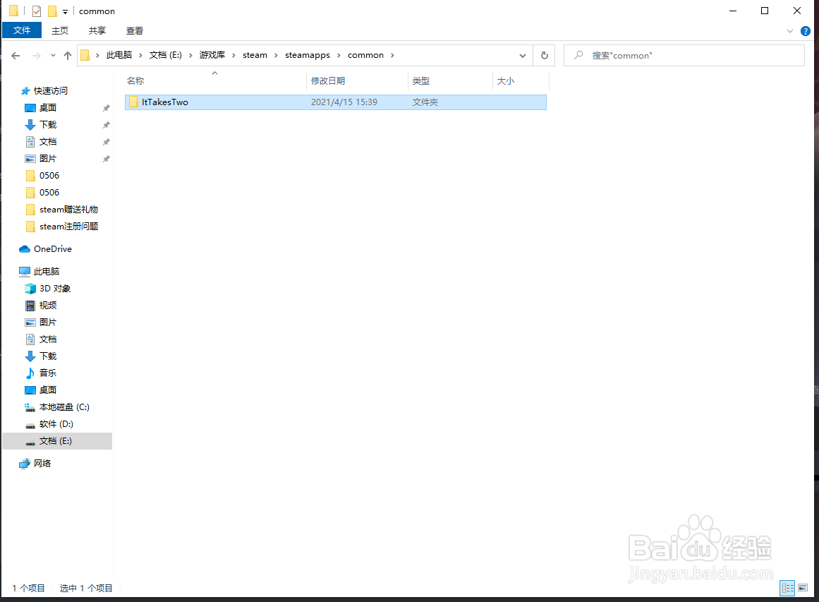
Task: Expand chevron after common in address bar
Action: point(392,55)
